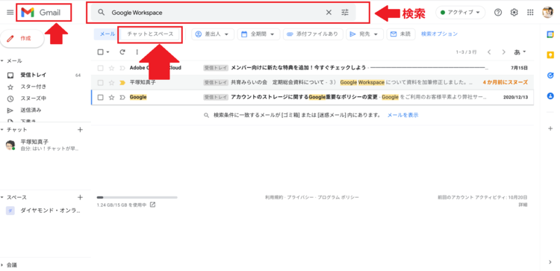Open the help question mark icon

498,13
